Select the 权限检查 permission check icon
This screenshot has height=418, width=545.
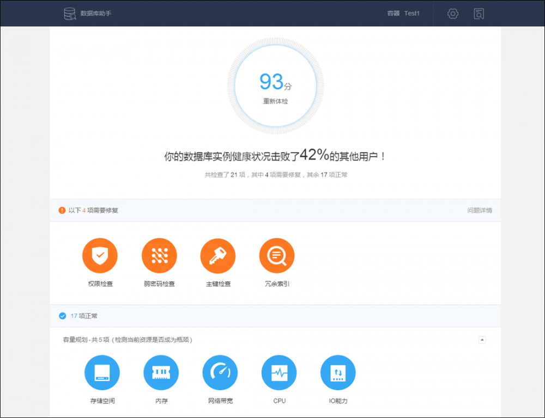coord(100,255)
